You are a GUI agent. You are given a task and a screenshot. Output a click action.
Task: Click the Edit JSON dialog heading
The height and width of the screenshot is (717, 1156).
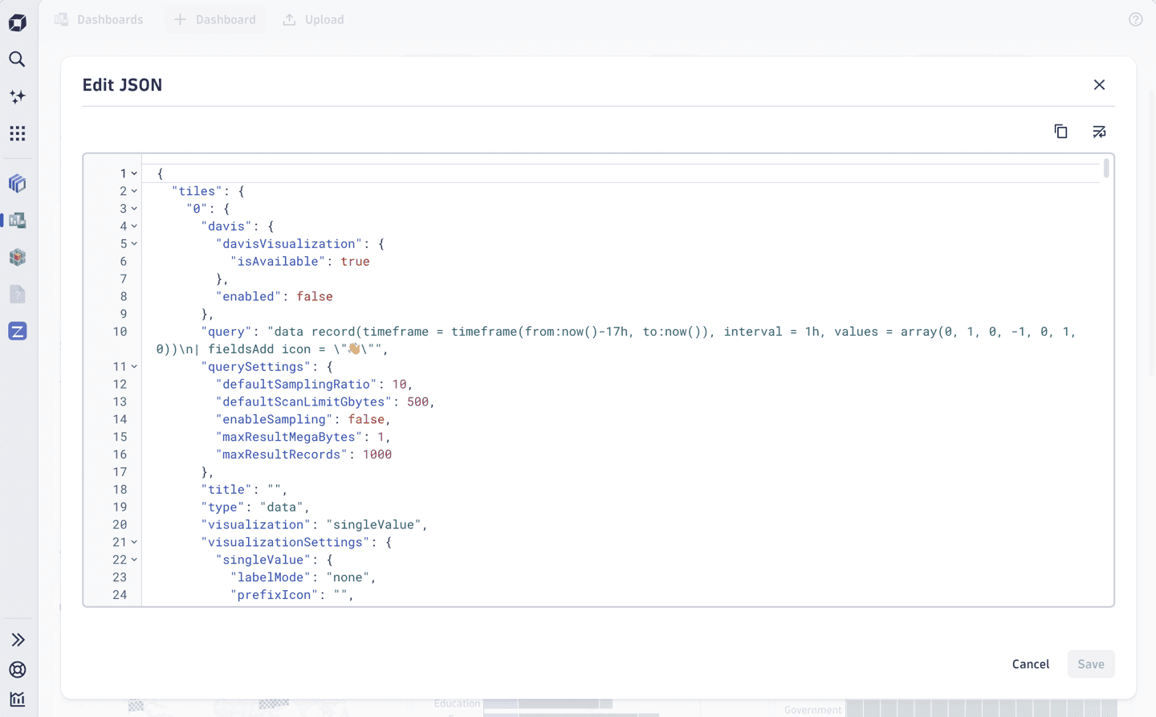pyautogui.click(x=122, y=84)
